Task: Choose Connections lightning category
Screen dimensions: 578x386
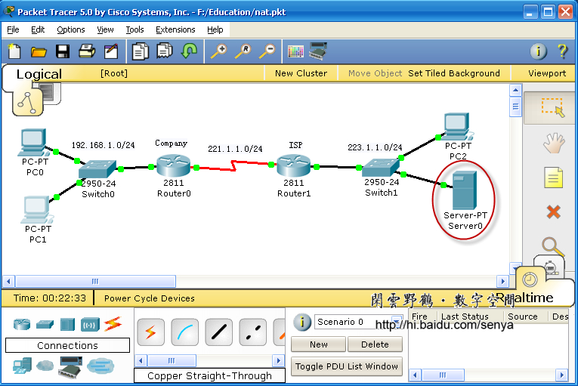Action: [113, 324]
